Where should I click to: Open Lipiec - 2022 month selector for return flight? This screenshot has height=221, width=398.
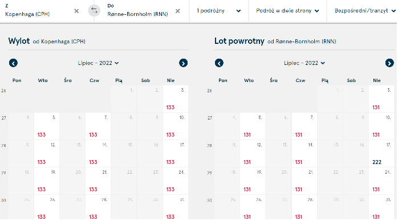(x=304, y=63)
